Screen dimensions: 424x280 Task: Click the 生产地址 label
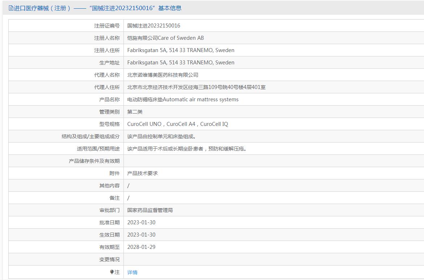[109, 63]
